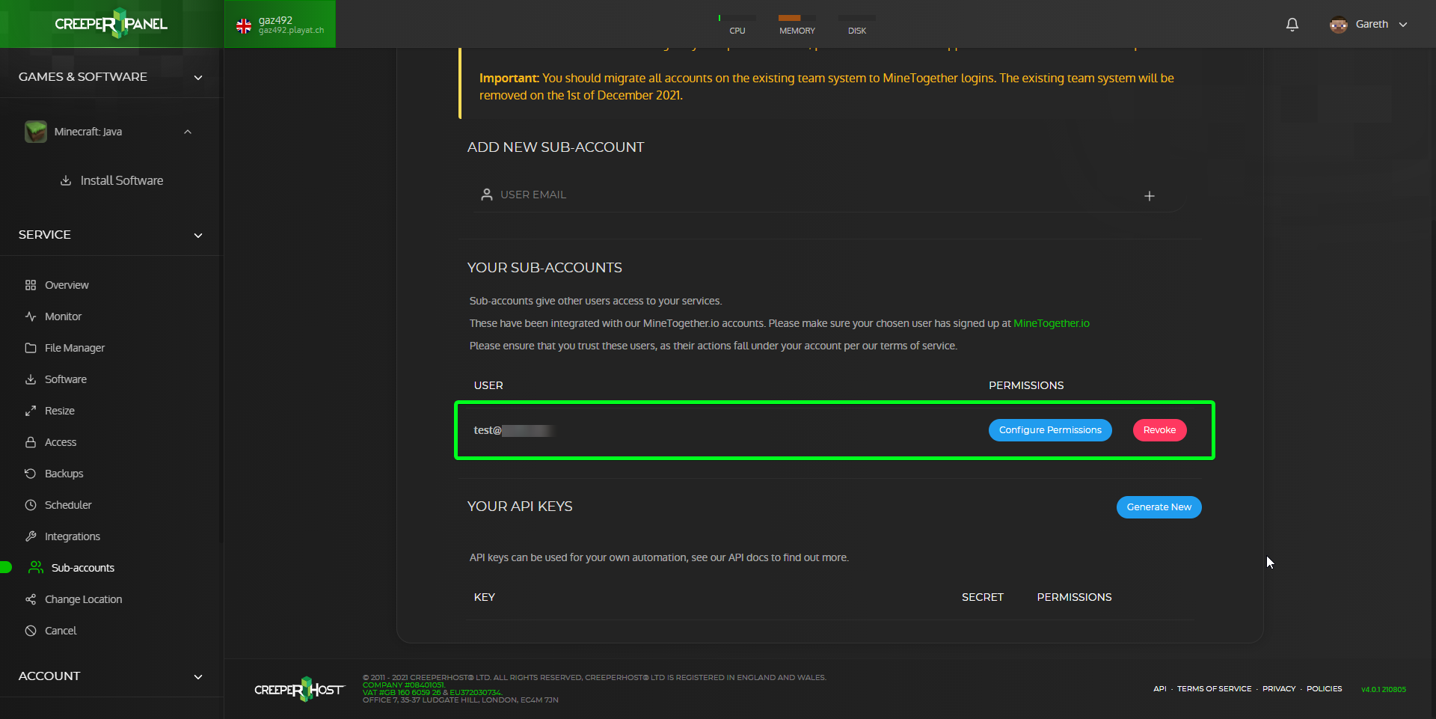
Task: Click Generate New API key button
Action: 1159,507
